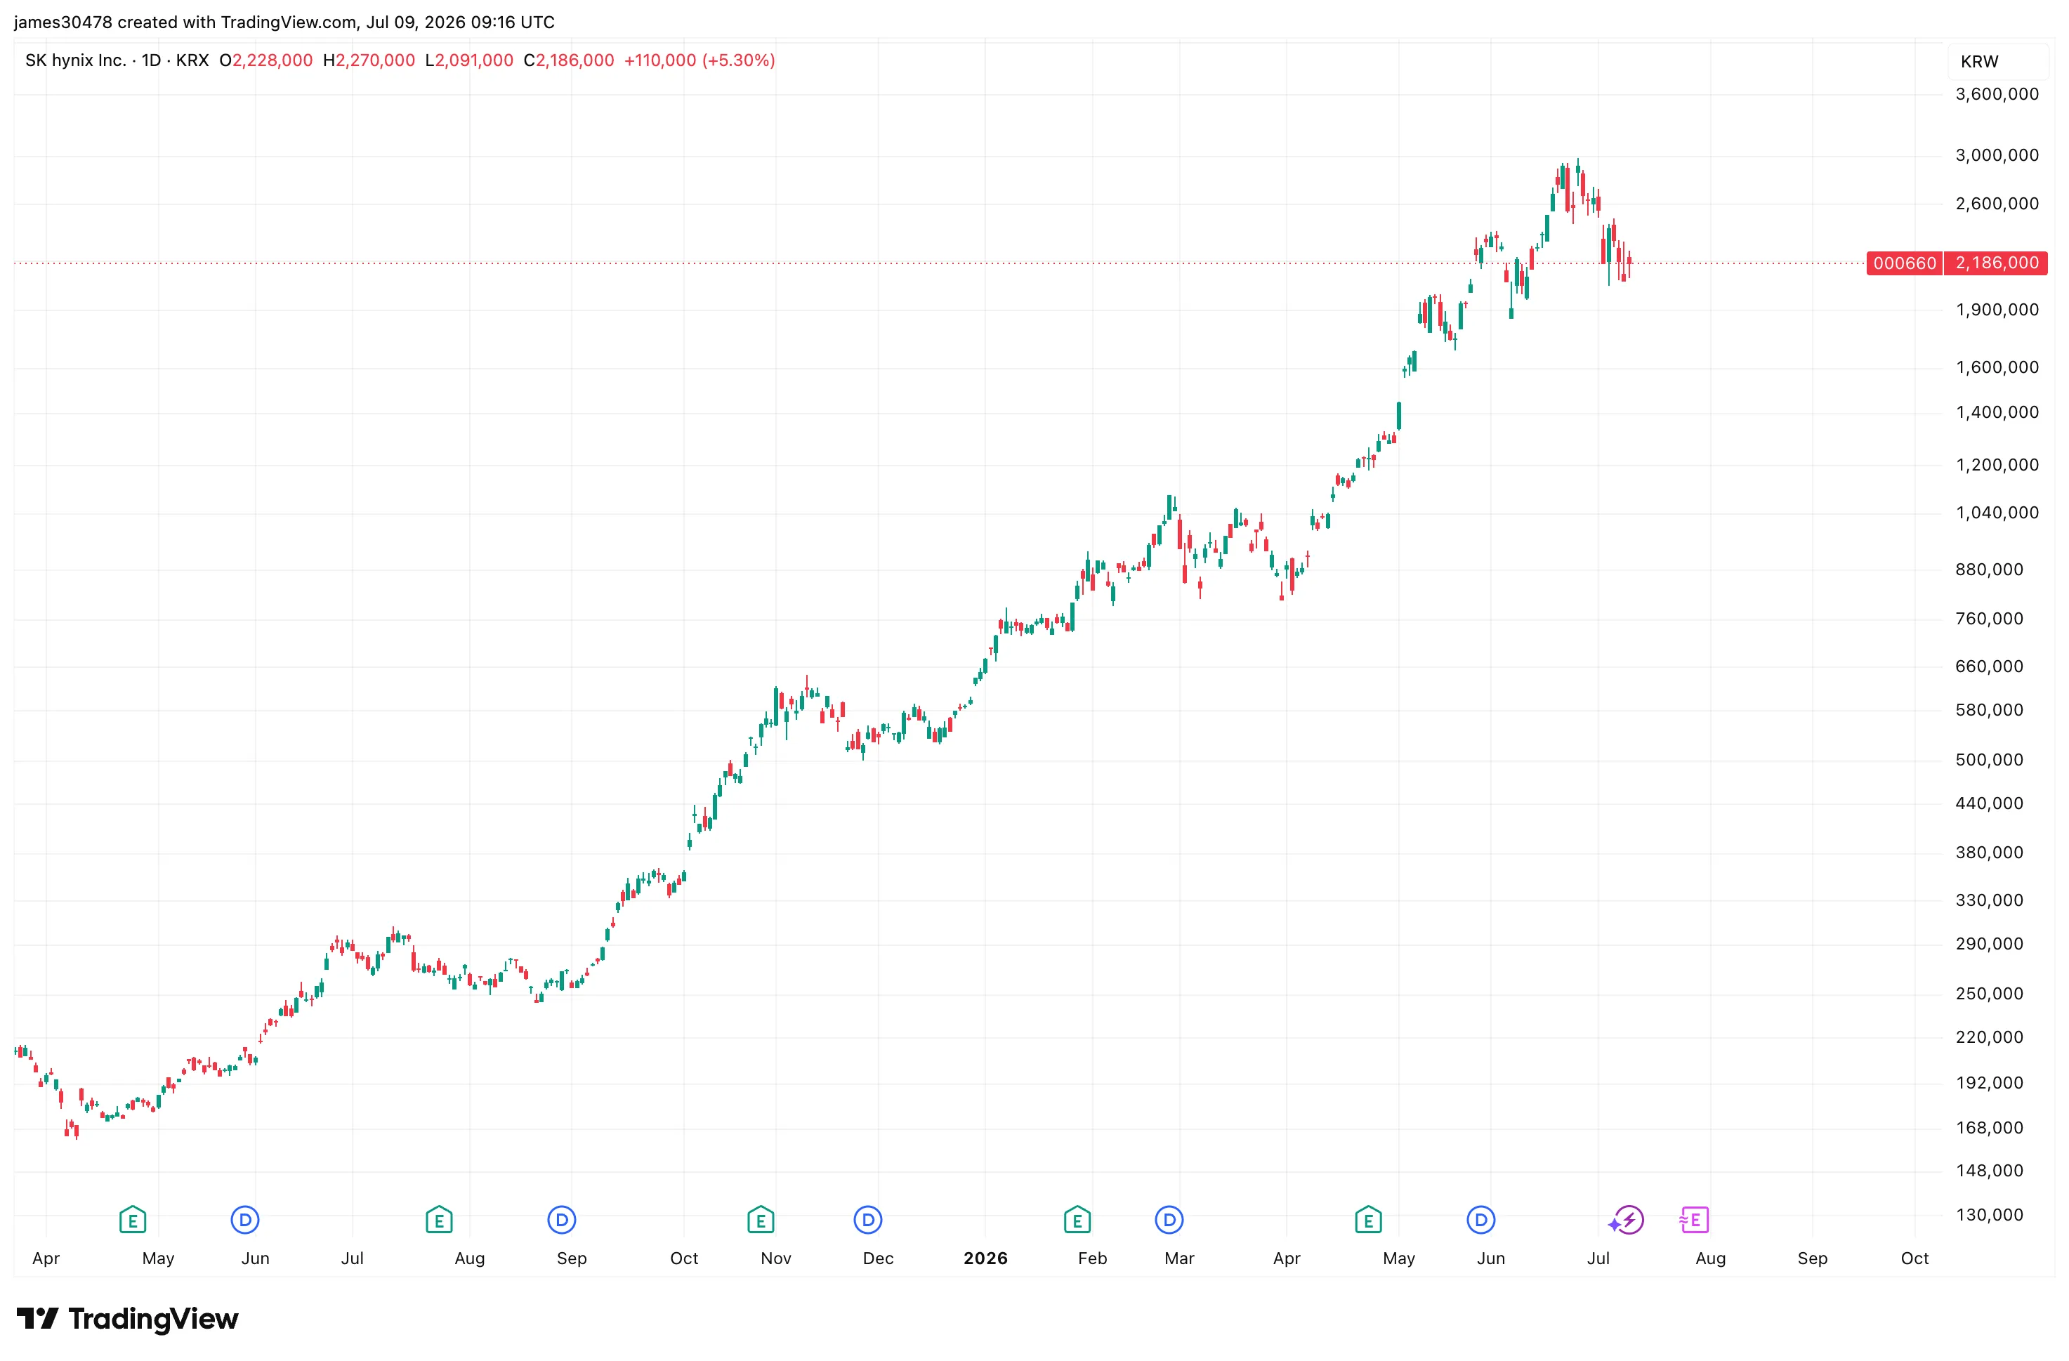Click the 330,000 price axis label
This screenshot has height=1361, width=2069.
click(x=1989, y=900)
